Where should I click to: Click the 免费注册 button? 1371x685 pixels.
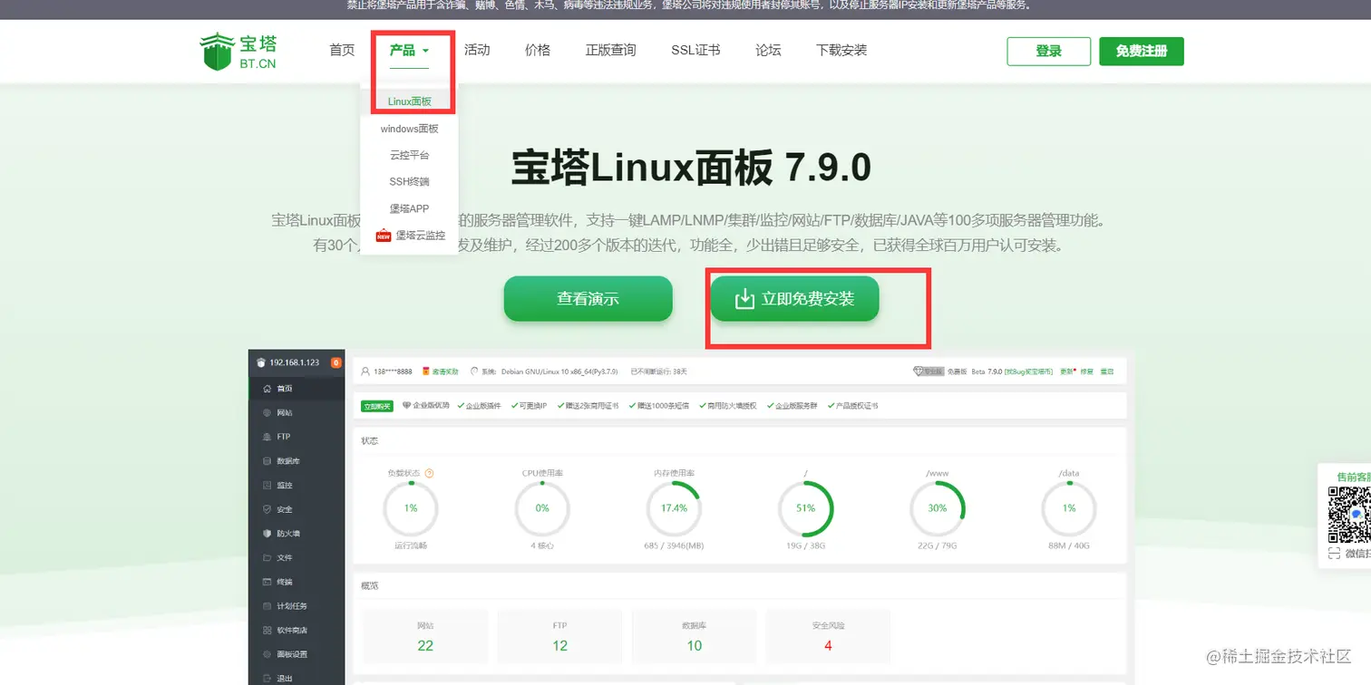point(1142,52)
